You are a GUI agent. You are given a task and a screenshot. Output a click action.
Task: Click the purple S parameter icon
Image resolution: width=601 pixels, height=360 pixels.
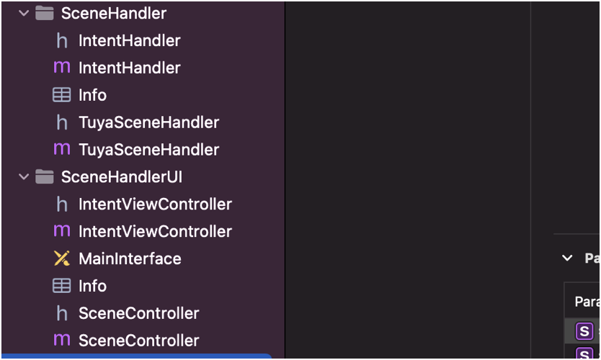(x=584, y=331)
